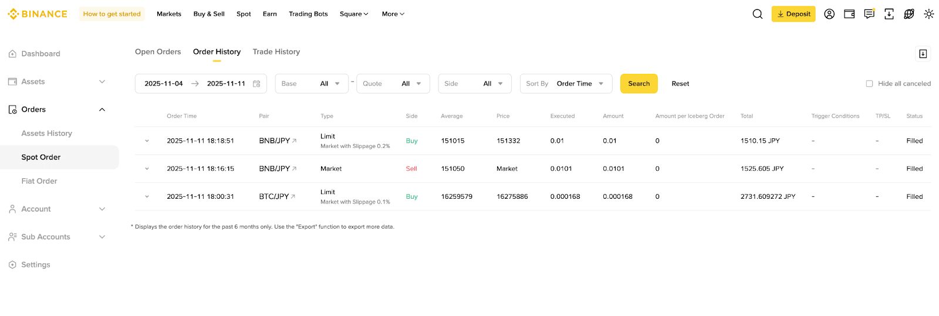
Task: Expand the Assets sidebar section chevron
Action: [x=102, y=81]
